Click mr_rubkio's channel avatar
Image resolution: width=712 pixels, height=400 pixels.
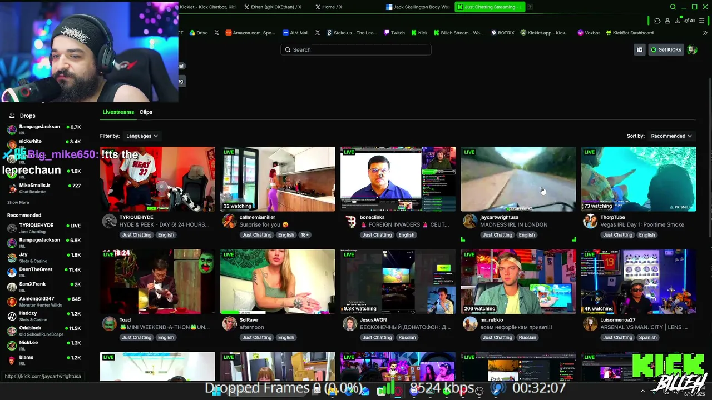470,324
